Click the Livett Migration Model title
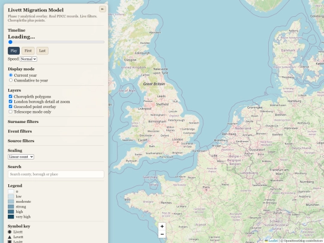Viewport: 324px width, 243px height. [x=36, y=10]
